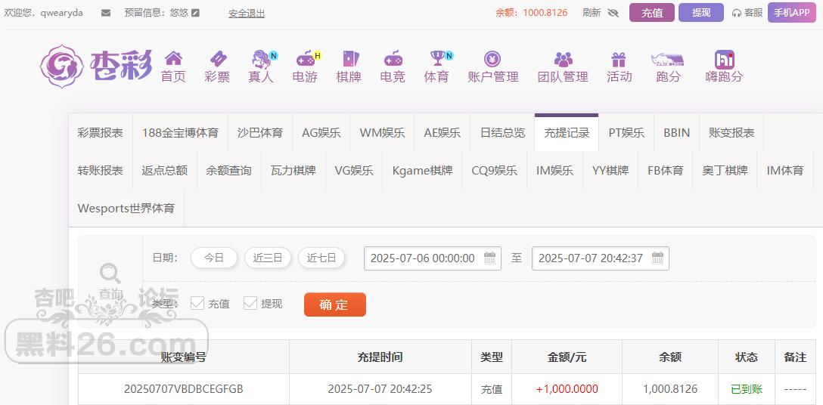Click the mail envelope icon
Viewport: 823px width, 405px height.
point(106,13)
